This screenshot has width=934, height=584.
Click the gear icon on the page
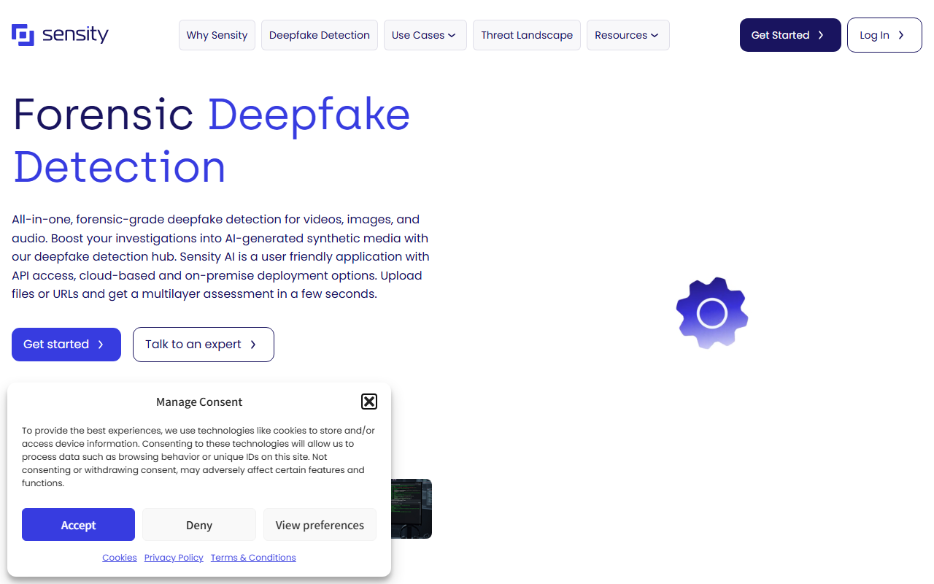[x=712, y=313]
